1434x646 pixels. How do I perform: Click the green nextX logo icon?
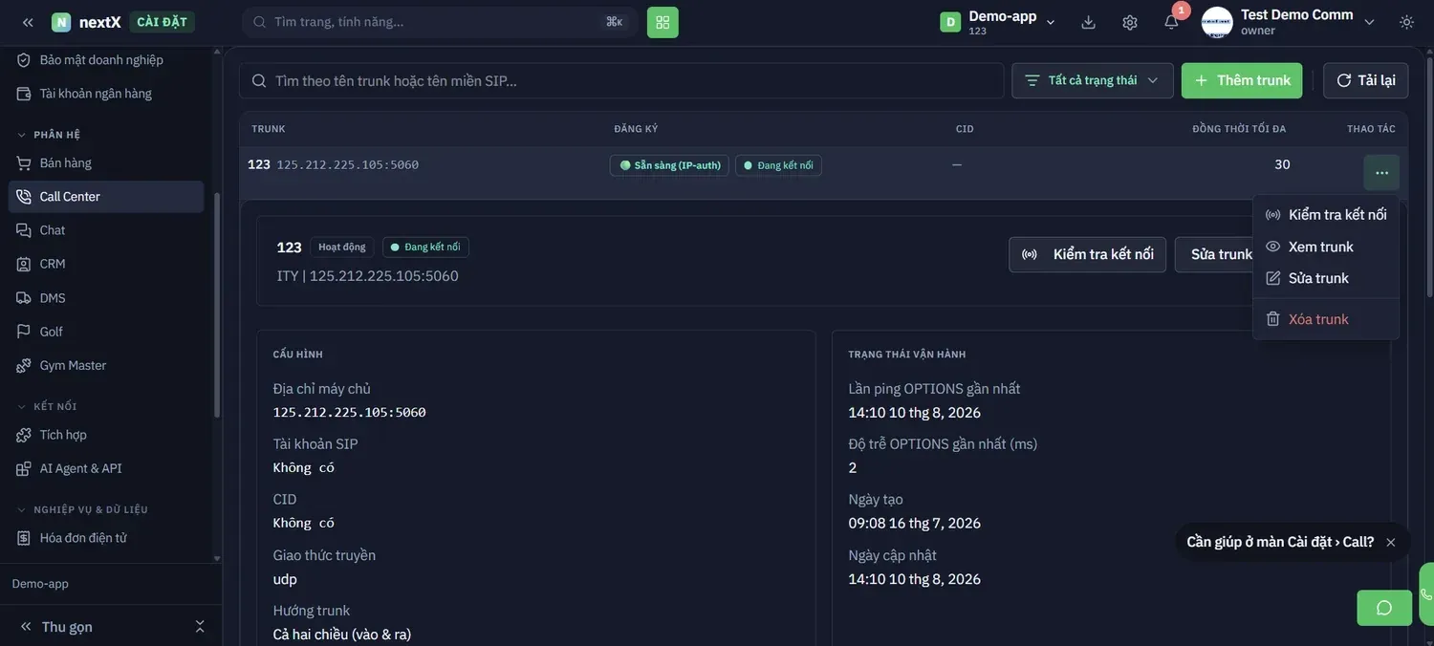point(61,22)
